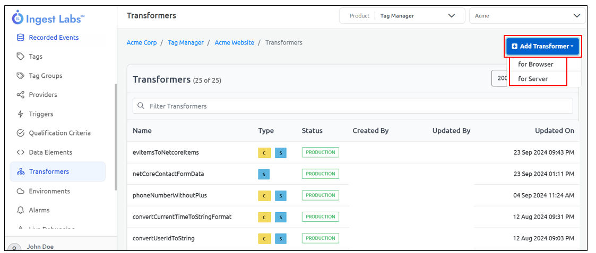
Task: Open the Add Transformer dropdown button
Action: click(x=543, y=47)
